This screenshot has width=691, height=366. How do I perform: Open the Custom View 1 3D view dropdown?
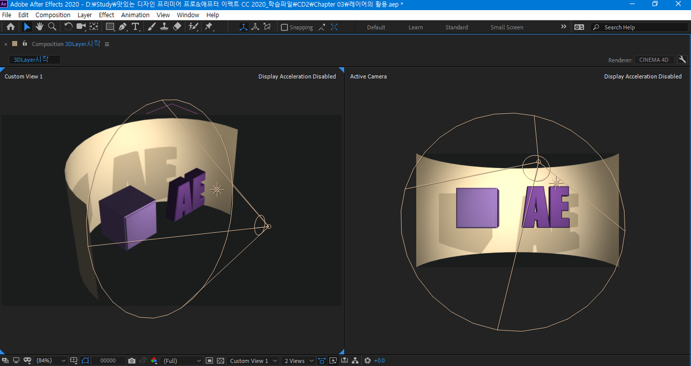253,361
